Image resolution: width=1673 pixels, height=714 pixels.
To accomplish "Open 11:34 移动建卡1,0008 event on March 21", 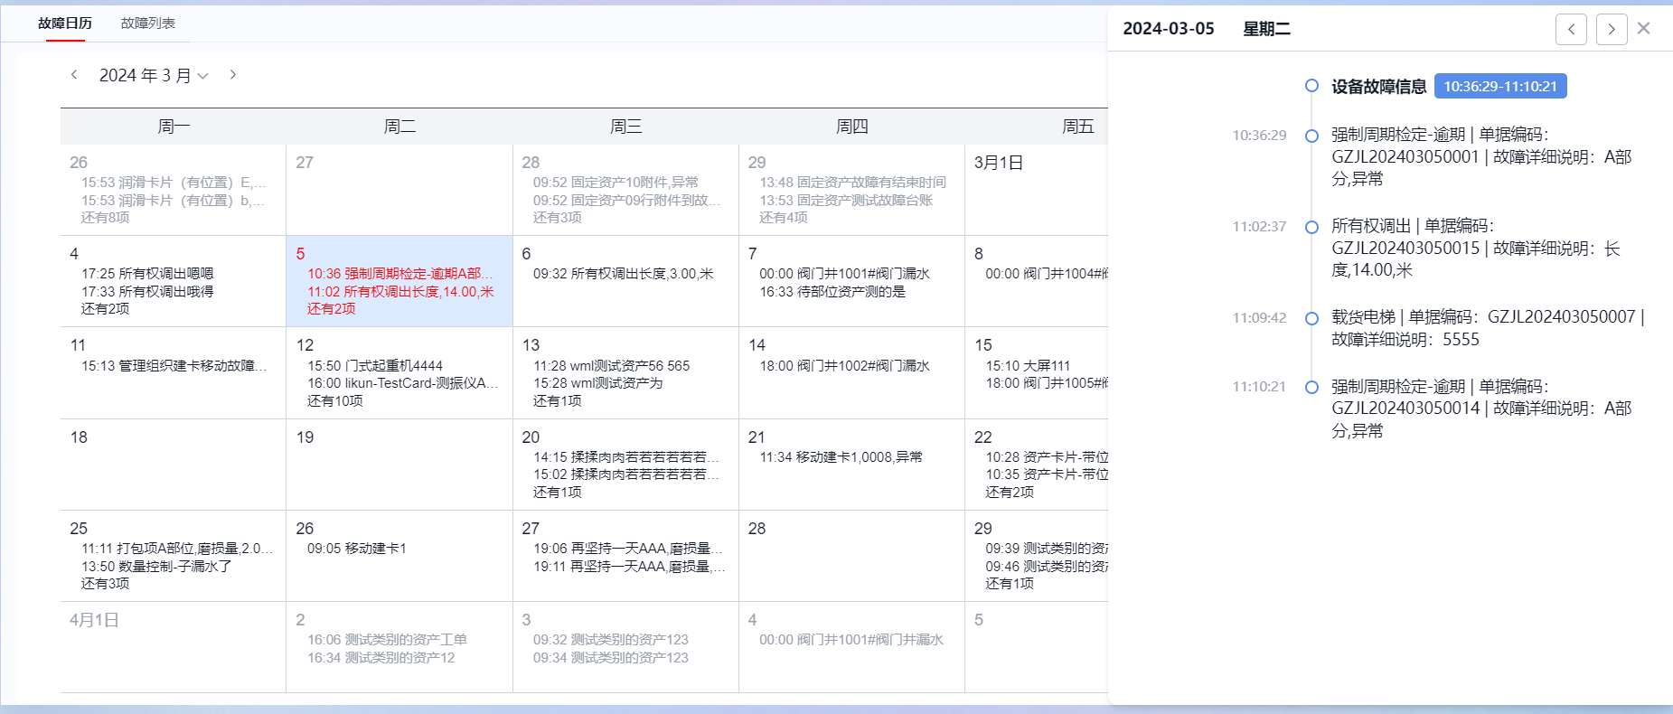I will [x=841, y=457].
